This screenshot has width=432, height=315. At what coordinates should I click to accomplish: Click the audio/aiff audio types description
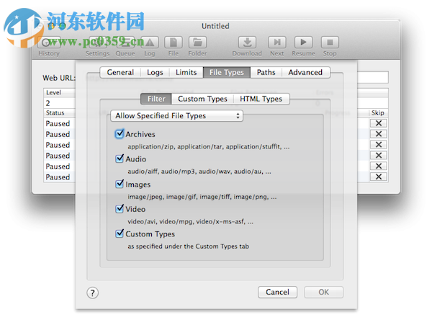[199, 172]
